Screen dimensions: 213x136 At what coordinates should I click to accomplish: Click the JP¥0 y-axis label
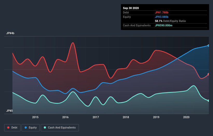pos(9,111)
